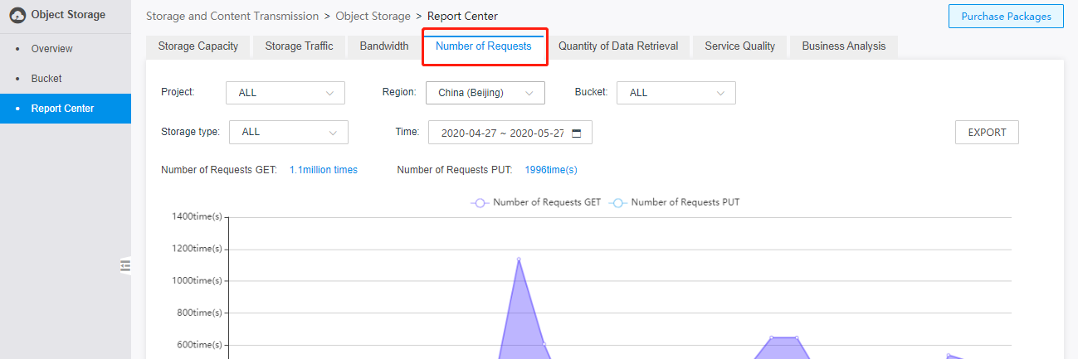
Task: Switch to the Storage Capacity tab
Action: (x=198, y=46)
